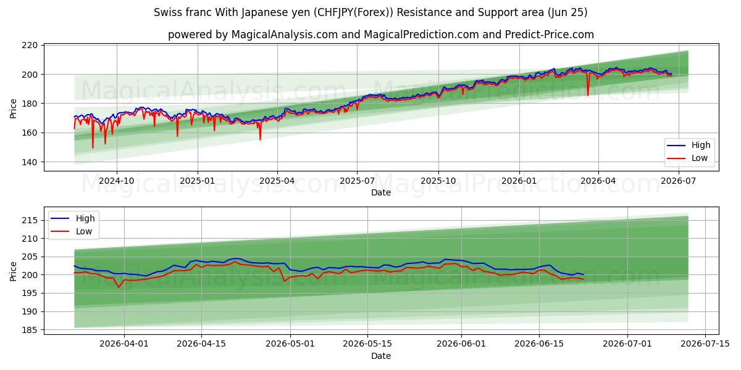Click the 140 price tick of upper chart

pos(31,162)
